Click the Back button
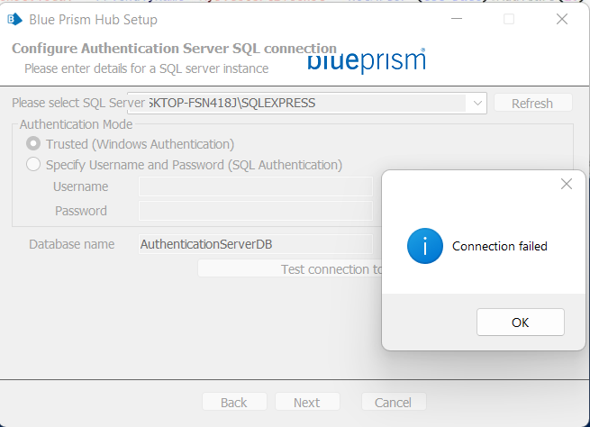590x427 pixels. (234, 402)
